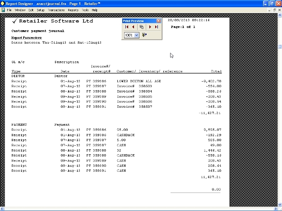Advance to next page in preview

click(150, 27)
